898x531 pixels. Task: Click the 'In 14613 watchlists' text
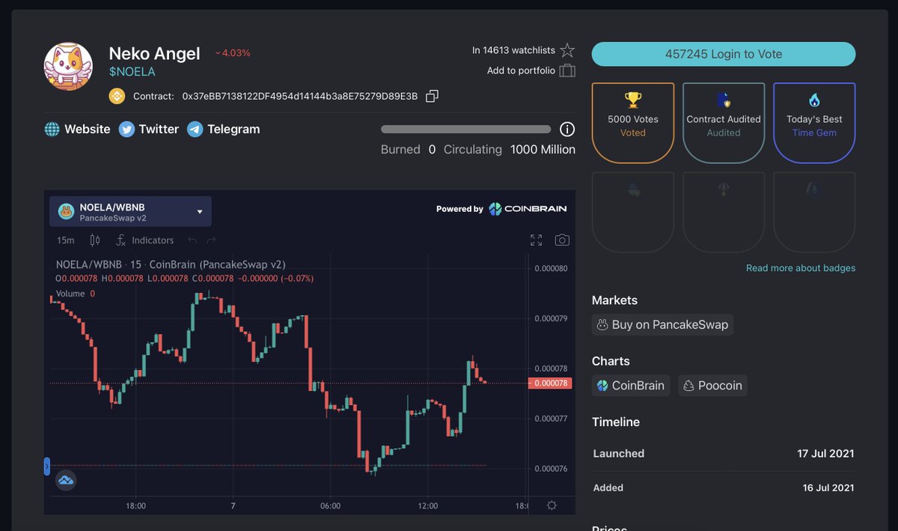point(513,50)
